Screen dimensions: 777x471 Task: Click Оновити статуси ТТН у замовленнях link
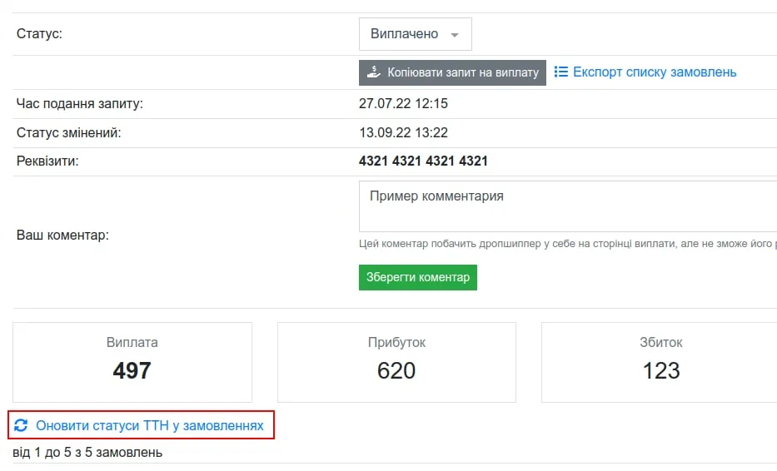coord(150,425)
